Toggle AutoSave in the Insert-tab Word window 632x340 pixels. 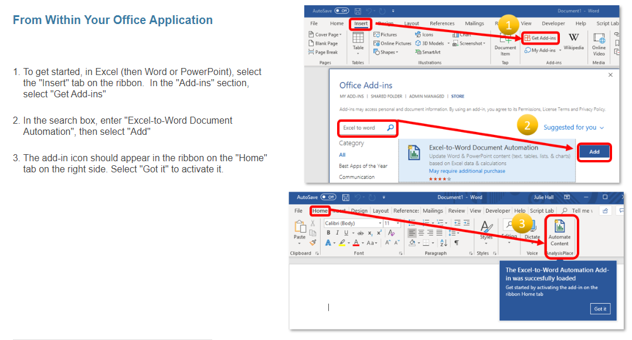coord(342,11)
